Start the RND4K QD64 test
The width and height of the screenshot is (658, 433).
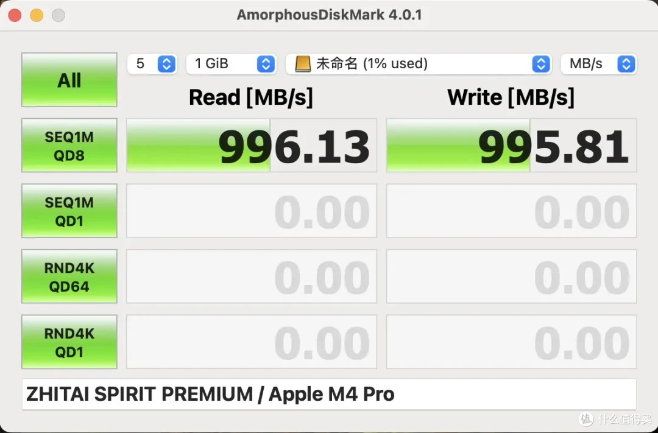[69, 276]
